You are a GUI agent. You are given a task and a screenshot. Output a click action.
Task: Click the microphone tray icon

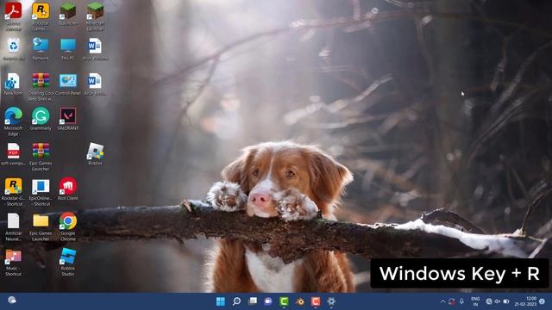click(x=461, y=301)
